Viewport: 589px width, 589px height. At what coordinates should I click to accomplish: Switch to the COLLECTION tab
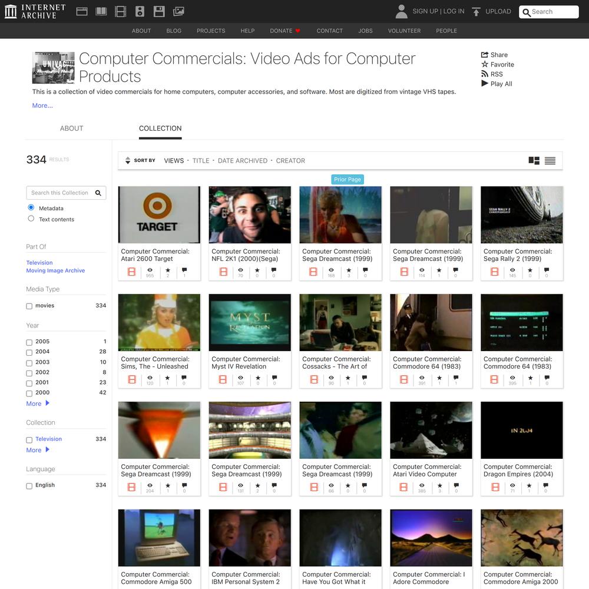click(x=160, y=128)
